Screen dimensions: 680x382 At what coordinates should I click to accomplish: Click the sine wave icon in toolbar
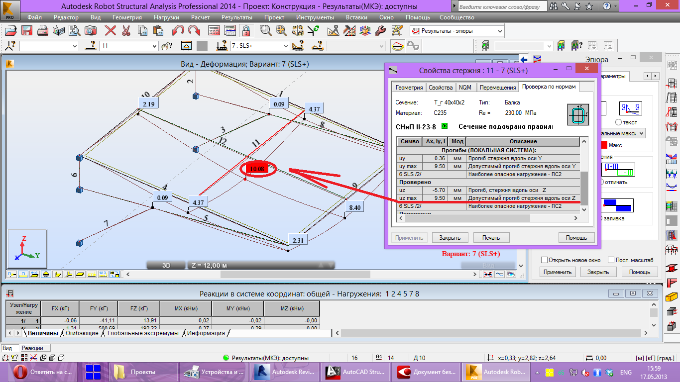(x=413, y=46)
